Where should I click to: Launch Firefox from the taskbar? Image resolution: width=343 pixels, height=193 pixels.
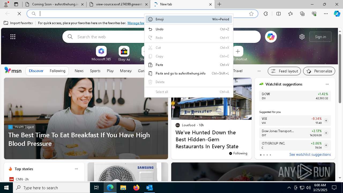pyautogui.click(x=136, y=188)
